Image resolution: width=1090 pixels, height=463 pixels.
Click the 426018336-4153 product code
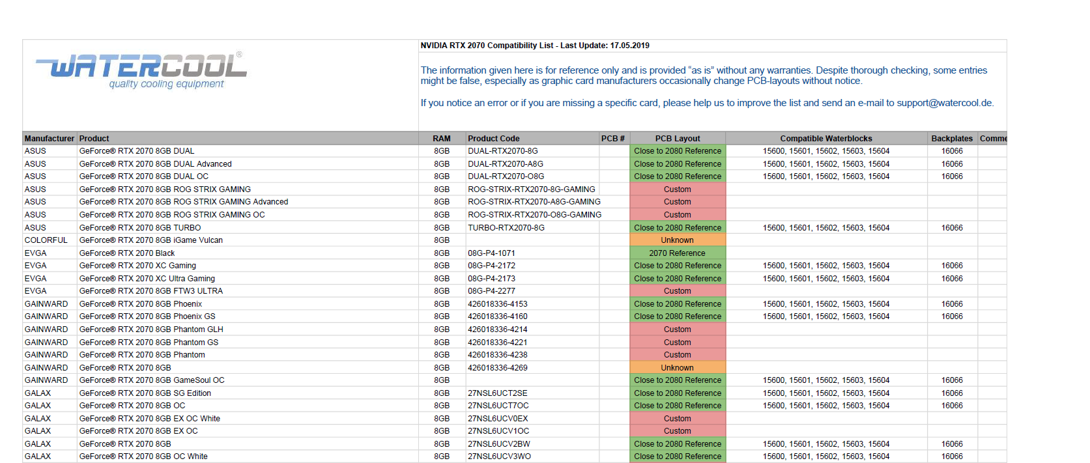[x=498, y=304]
